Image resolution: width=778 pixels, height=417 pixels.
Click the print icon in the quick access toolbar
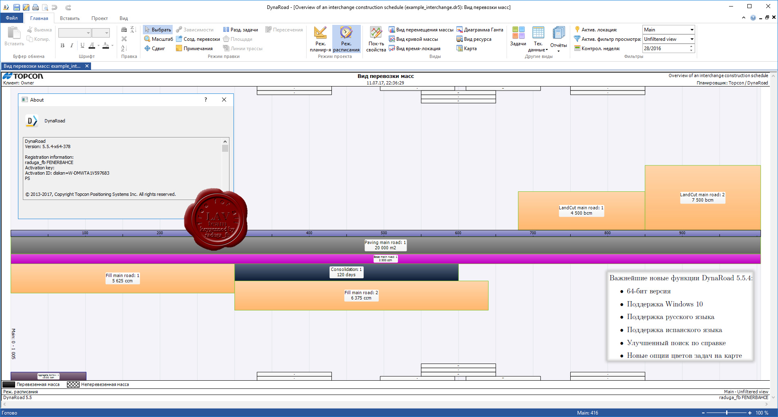36,7
